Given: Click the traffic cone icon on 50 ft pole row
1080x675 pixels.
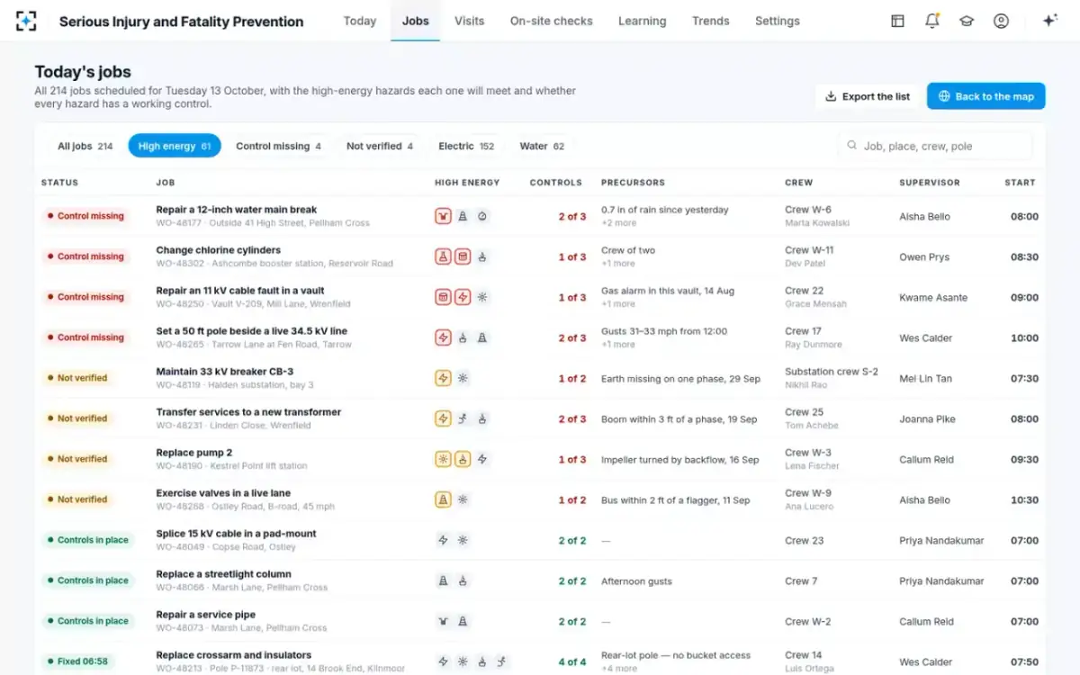Looking at the screenshot, I should pyautogui.click(x=482, y=337).
